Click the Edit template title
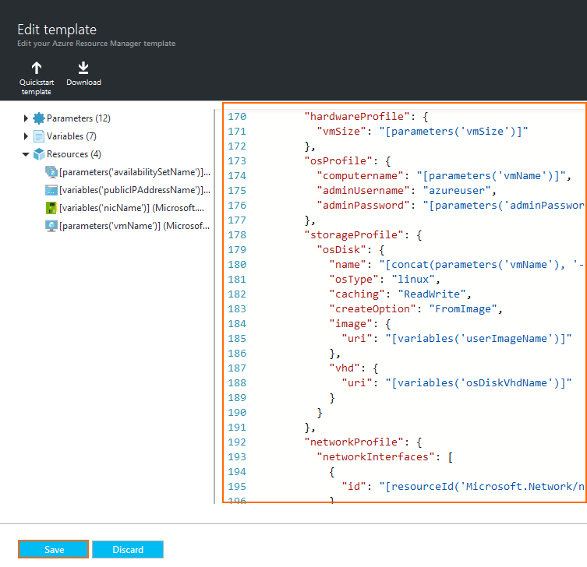 pyautogui.click(x=57, y=30)
